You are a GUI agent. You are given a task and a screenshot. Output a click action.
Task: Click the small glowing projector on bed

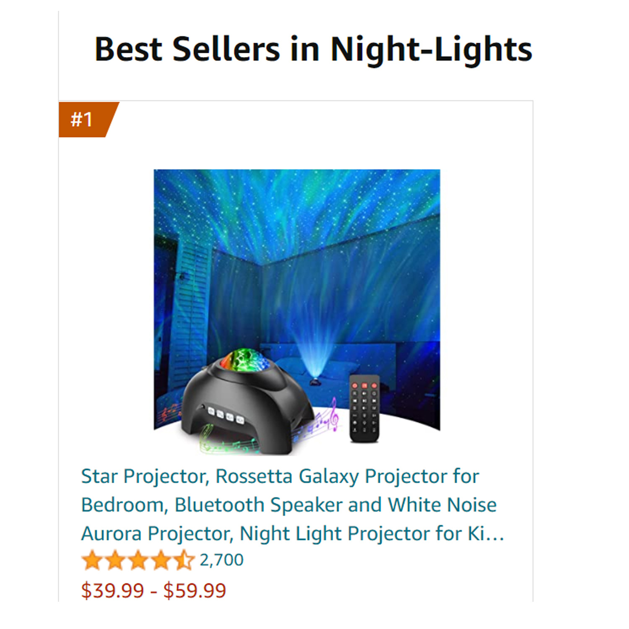click(314, 382)
